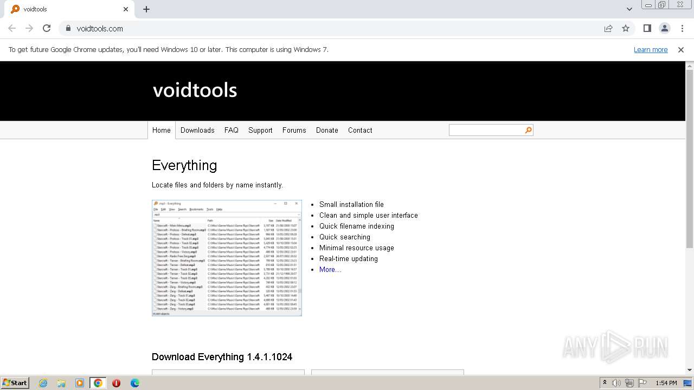Show hidden system tray icons
Image resolution: width=694 pixels, height=390 pixels.
605,383
